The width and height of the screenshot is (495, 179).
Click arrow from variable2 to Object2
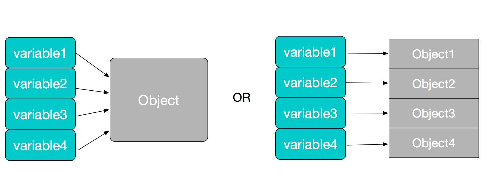coord(367,83)
